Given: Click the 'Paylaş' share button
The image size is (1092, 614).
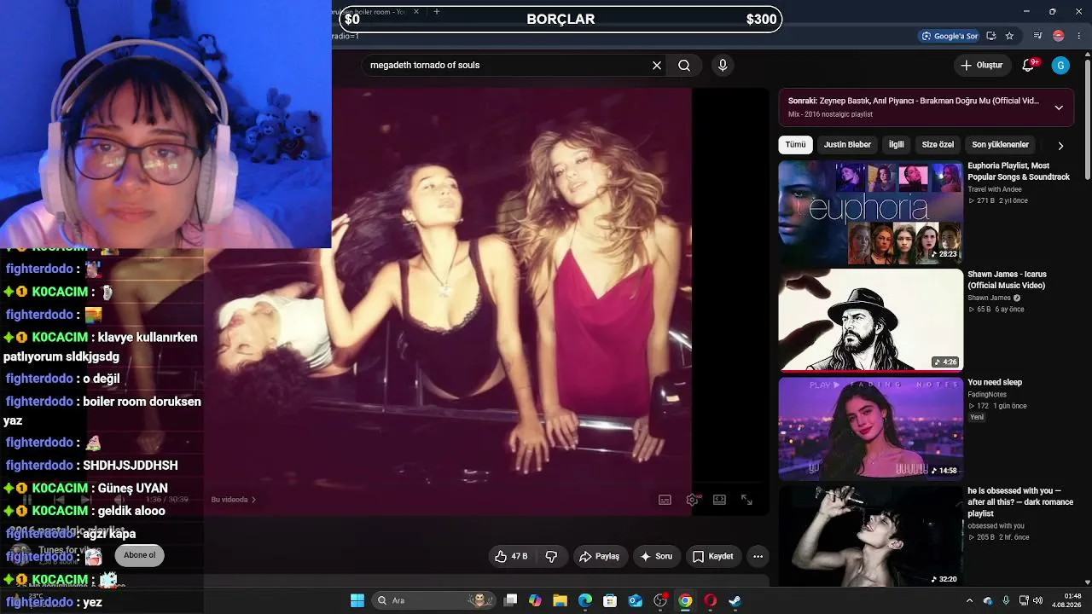Looking at the screenshot, I should 599,556.
